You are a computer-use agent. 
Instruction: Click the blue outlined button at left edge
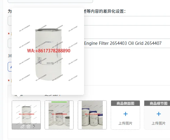pyautogui.click(x=10, y=67)
